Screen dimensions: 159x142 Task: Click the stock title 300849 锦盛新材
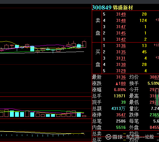[x=112, y=7]
